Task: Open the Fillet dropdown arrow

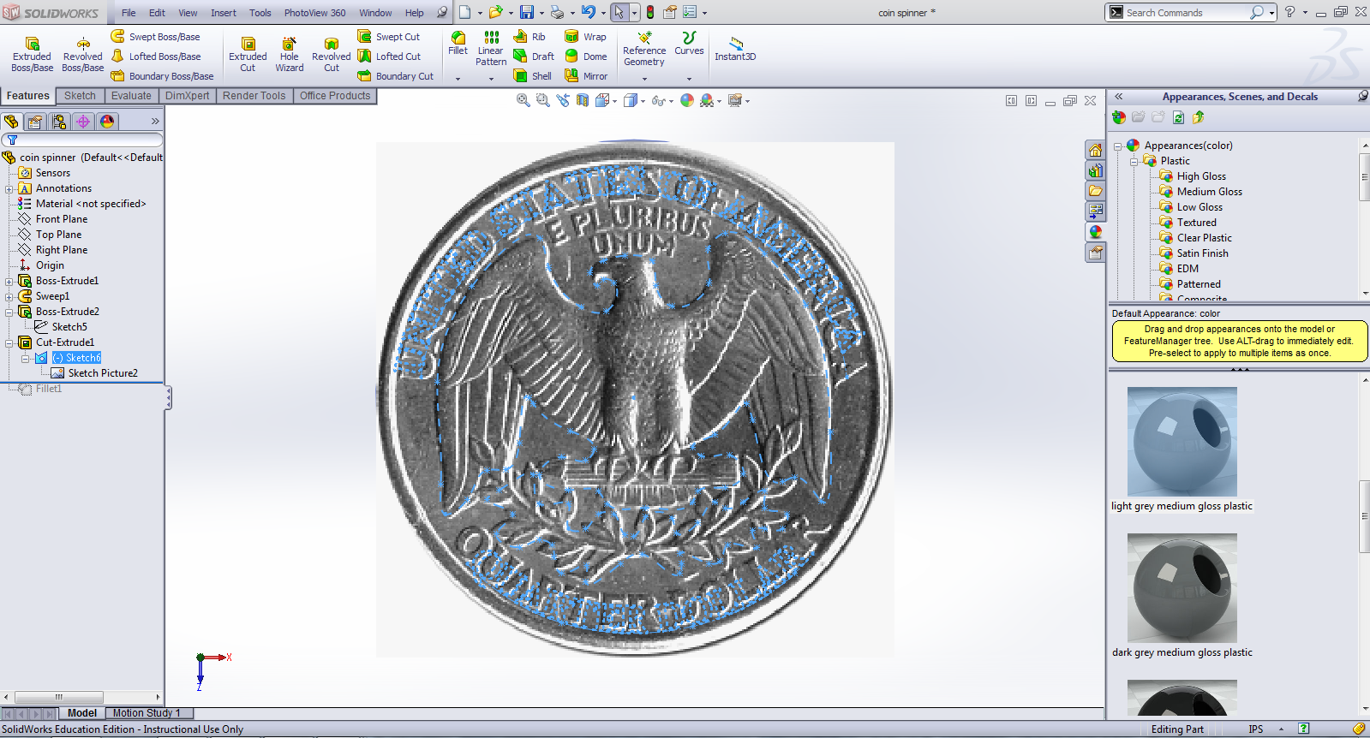Action: tap(458, 79)
